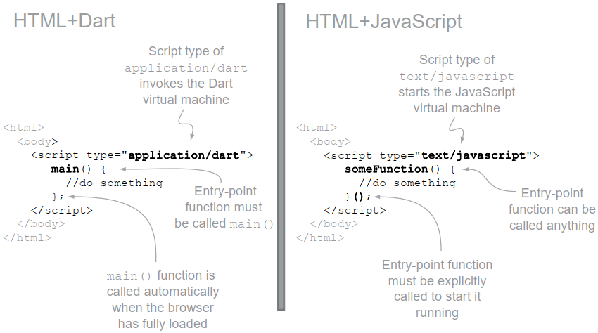
Task: Click the </script> tag in the JavaScript example
Action: [x=355, y=210]
